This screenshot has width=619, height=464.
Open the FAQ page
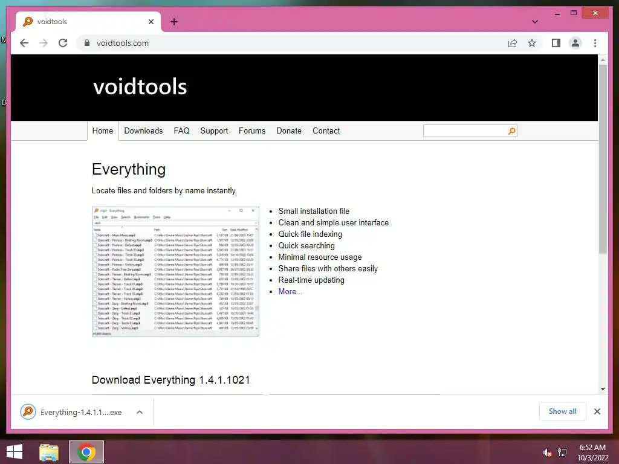181,130
